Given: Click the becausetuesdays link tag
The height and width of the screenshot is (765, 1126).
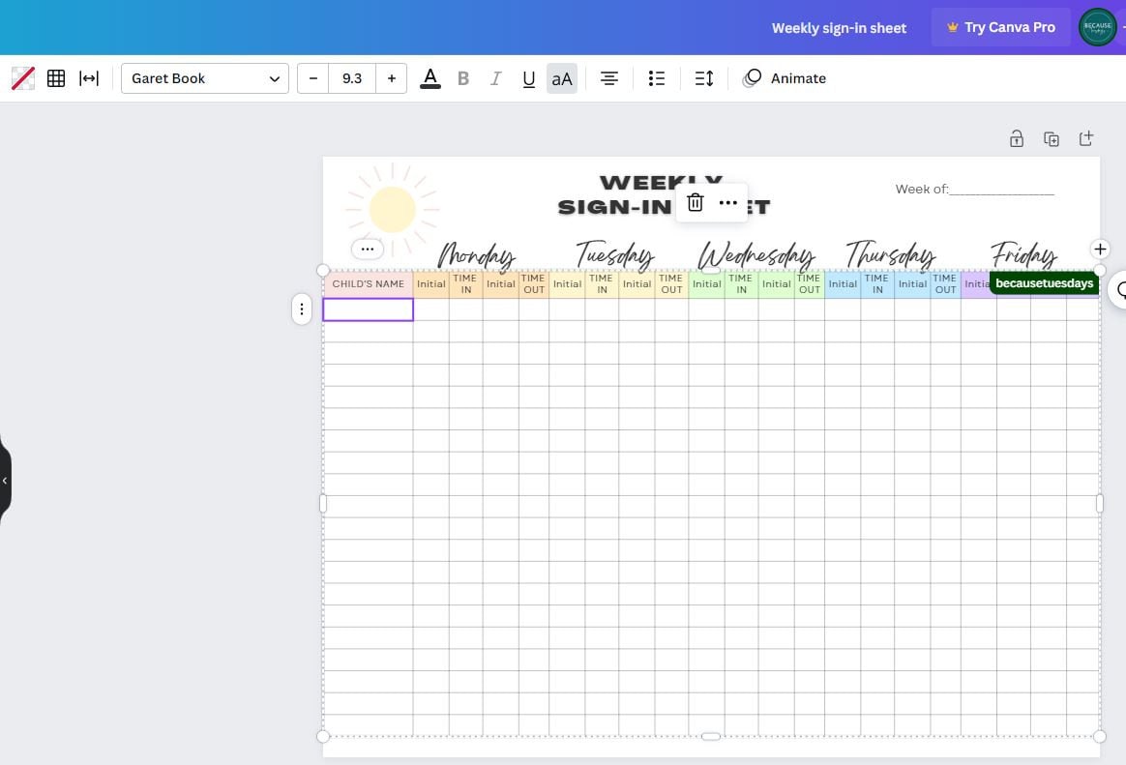Looking at the screenshot, I should click(x=1044, y=282).
